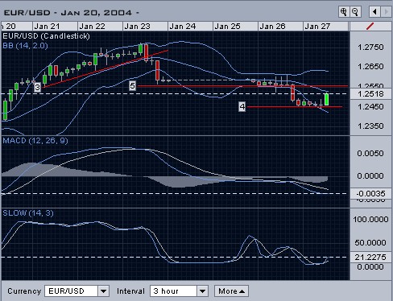
Task: Click the 0.0050 MACD axis label
Action: pyautogui.click(x=370, y=154)
